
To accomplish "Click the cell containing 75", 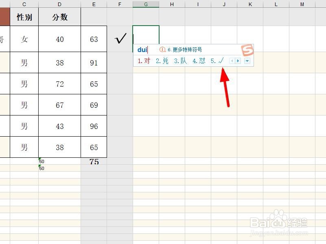I will pos(94,161).
